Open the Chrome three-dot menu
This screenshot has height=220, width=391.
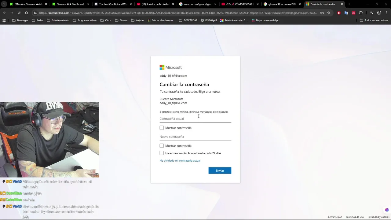pos(386,13)
